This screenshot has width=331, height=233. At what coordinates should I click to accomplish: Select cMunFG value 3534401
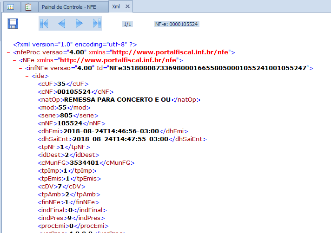(85, 163)
